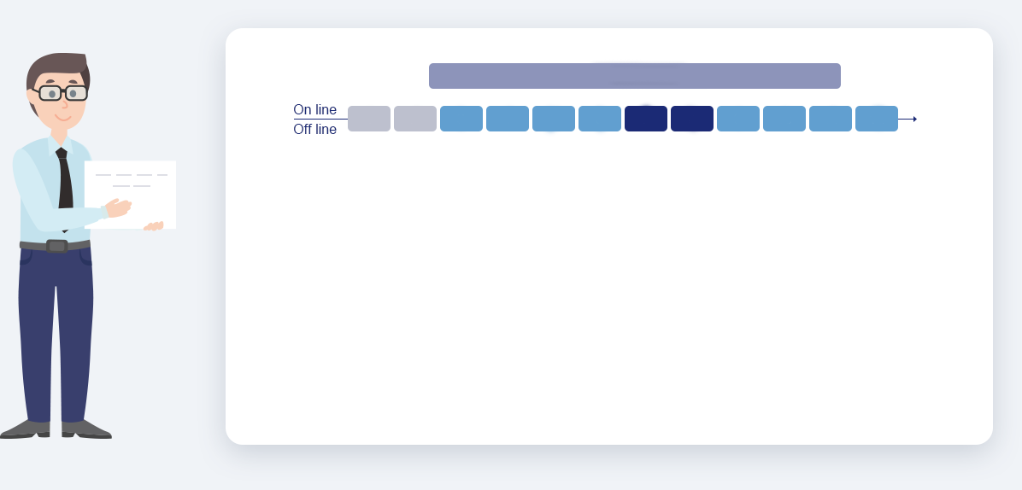
Task: Select the last light blue timeline block
Action: (877, 119)
